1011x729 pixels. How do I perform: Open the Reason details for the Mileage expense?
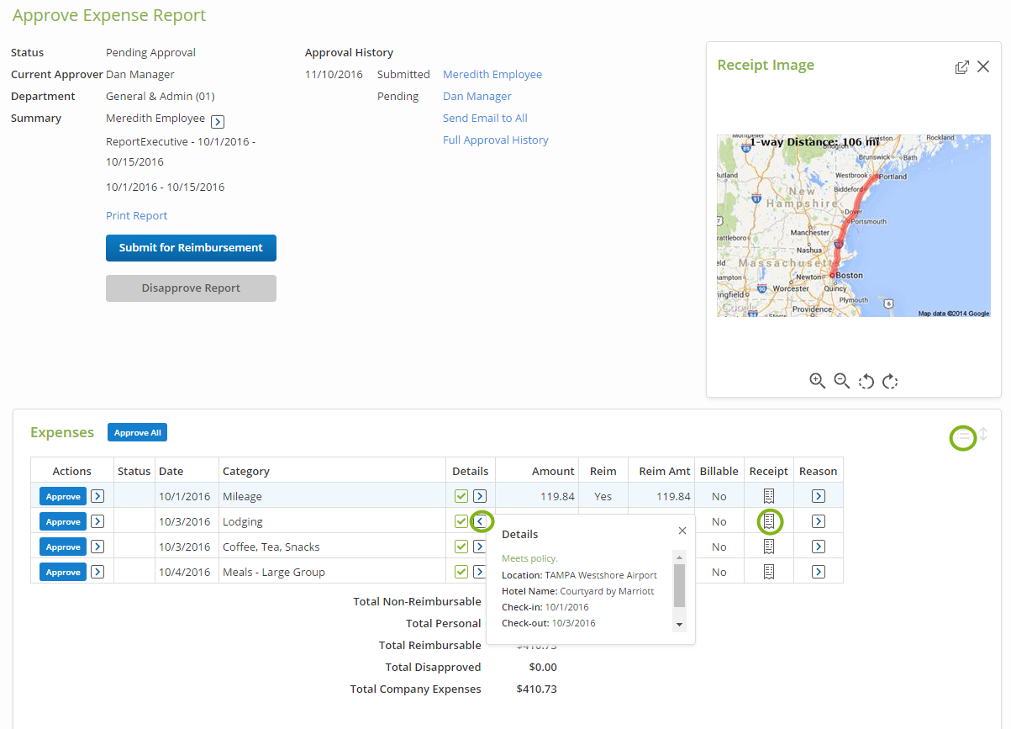click(x=817, y=496)
